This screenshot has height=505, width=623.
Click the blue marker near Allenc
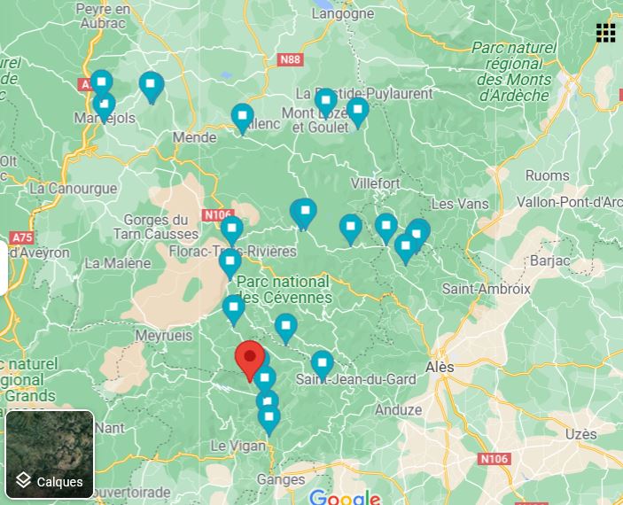[242, 120]
